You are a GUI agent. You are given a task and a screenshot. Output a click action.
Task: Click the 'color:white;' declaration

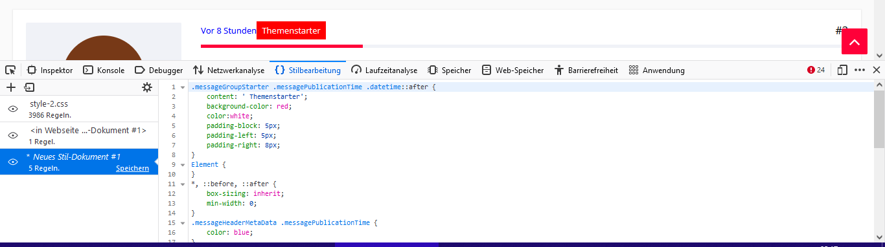coord(230,116)
